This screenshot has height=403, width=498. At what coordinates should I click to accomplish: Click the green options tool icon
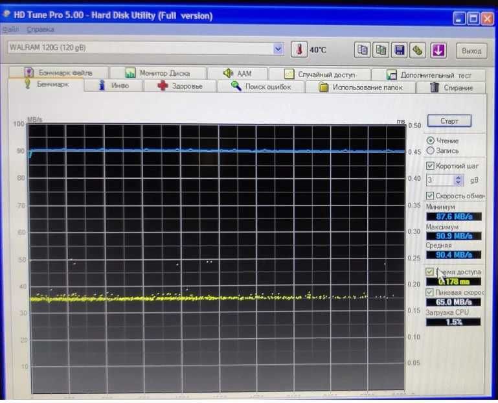click(x=418, y=50)
